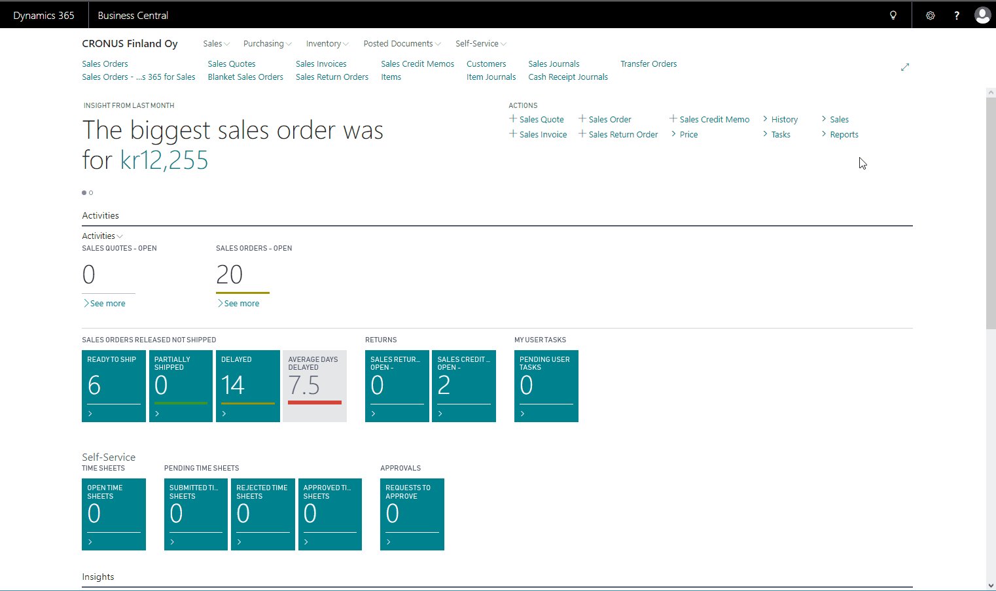996x591 pixels.
Task: Create a new Sales Invoice action
Action: point(542,134)
